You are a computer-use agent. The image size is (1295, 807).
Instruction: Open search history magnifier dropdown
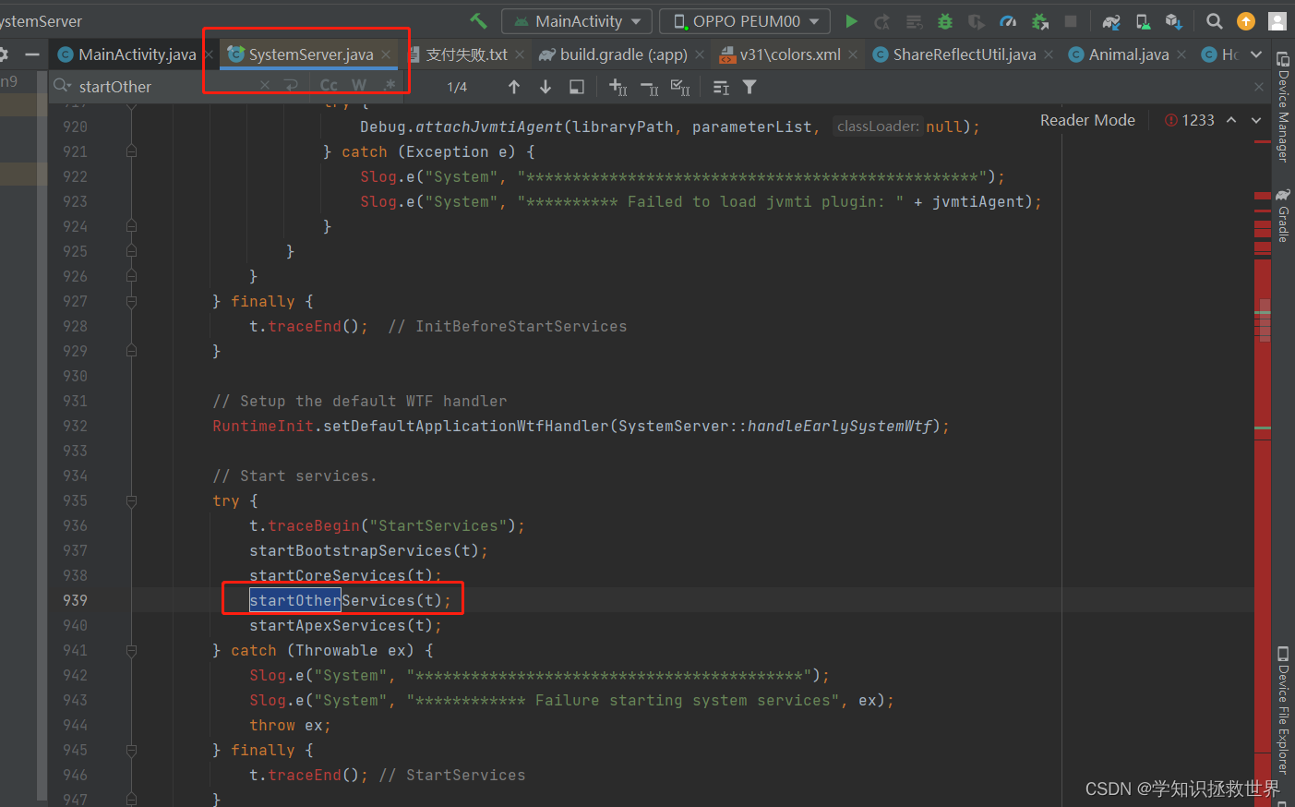tap(62, 86)
